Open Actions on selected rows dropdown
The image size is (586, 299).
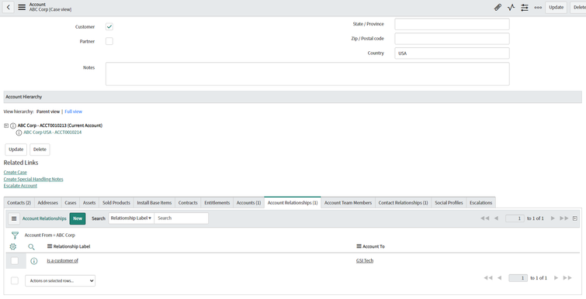tap(61, 280)
